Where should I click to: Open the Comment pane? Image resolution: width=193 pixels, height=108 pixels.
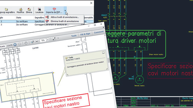click(x=99, y=32)
